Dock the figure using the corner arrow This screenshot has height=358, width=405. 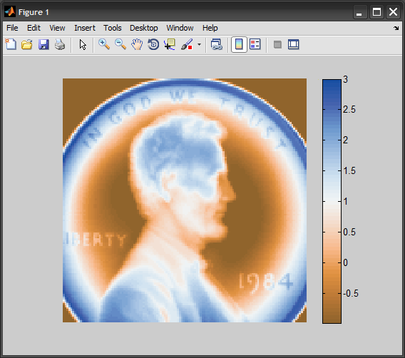pyautogui.click(x=396, y=28)
